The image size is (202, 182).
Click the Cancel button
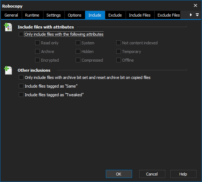[x=152, y=174]
